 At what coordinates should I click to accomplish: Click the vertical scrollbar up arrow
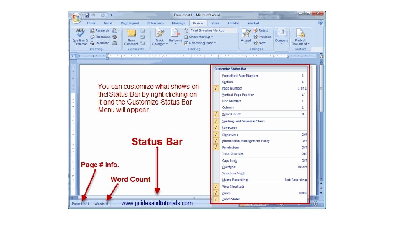point(321,62)
